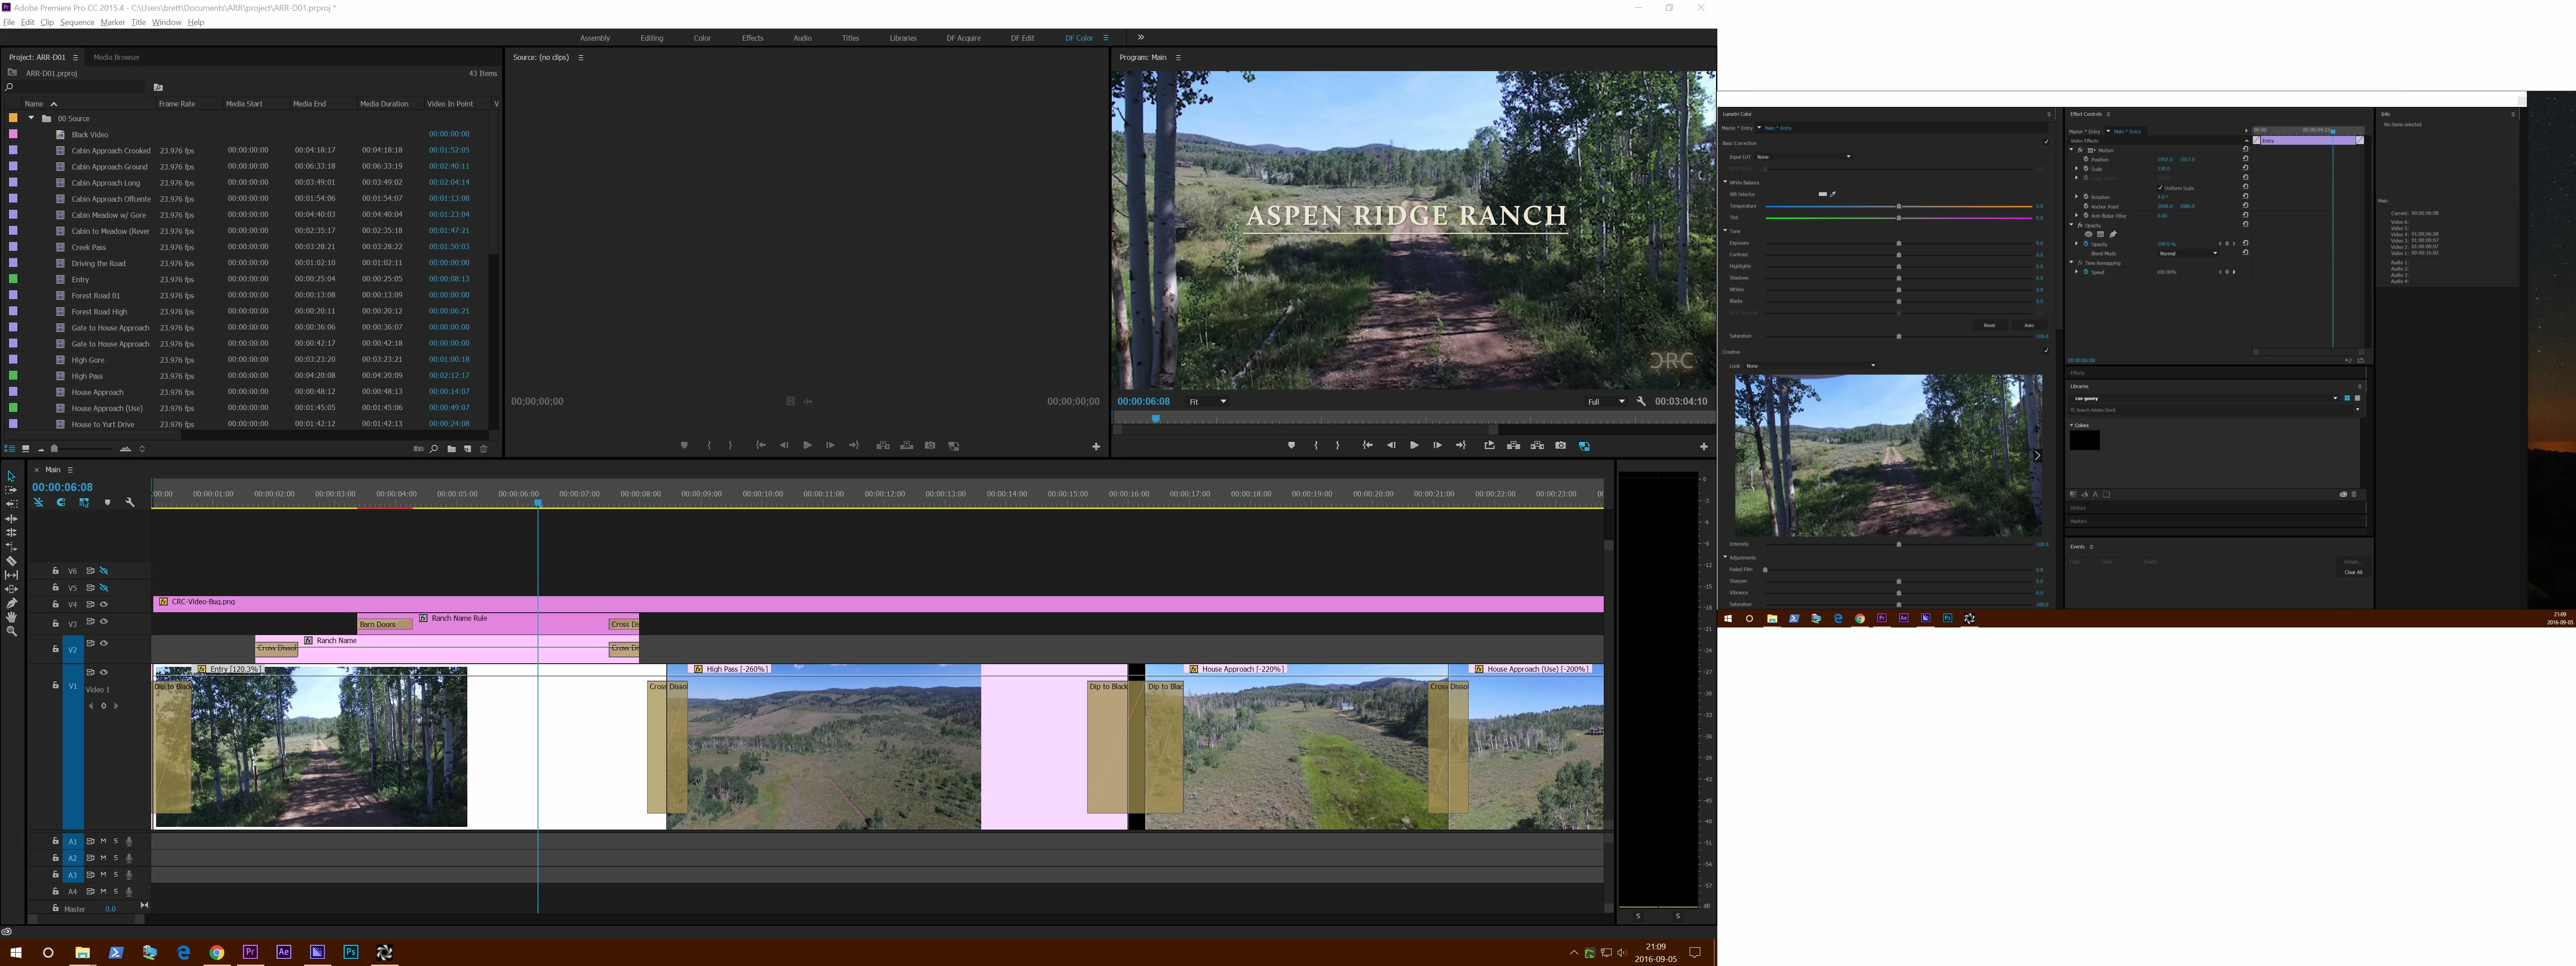Play sequence in Program monitor

pos(1413,446)
